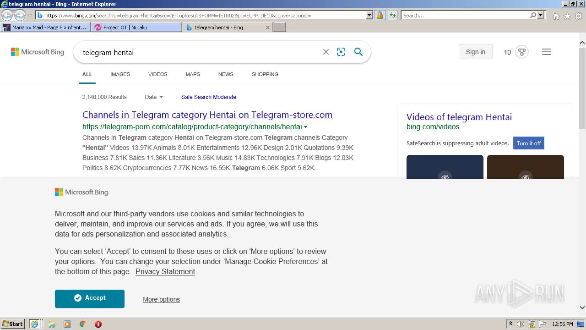Click the vertical scrollbar thumb
The width and height of the screenshot is (586, 330).
point(582,88)
